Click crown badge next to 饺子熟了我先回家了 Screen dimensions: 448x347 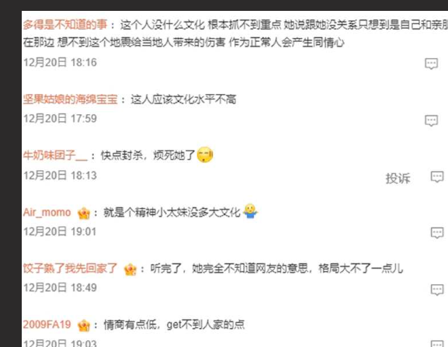coord(130,269)
